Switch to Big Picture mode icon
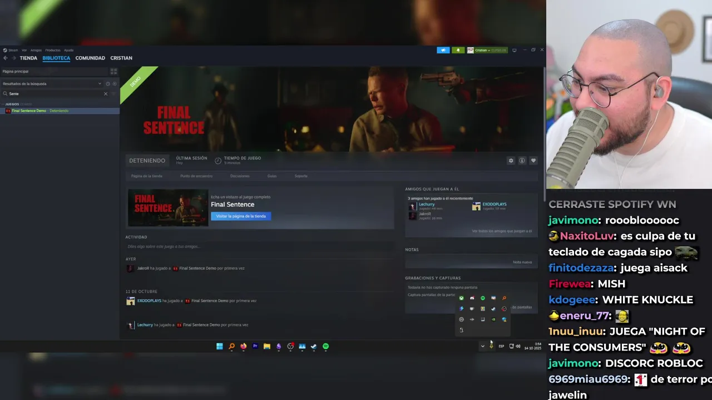This screenshot has height=400, width=712. 514,50
